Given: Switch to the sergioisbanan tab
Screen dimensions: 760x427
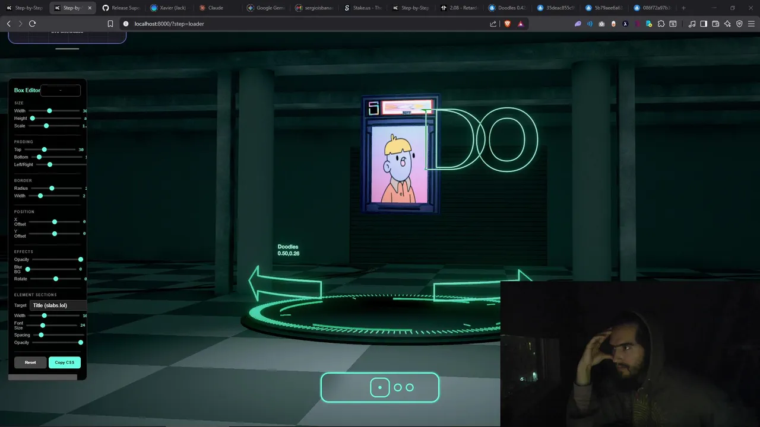Looking at the screenshot, I should tap(314, 8).
